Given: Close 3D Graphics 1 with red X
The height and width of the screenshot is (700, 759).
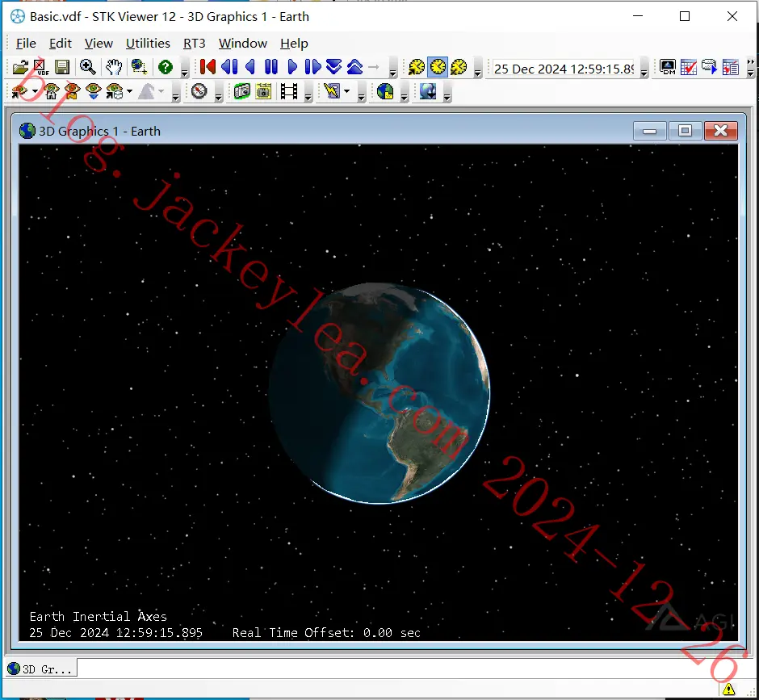Looking at the screenshot, I should click(721, 131).
